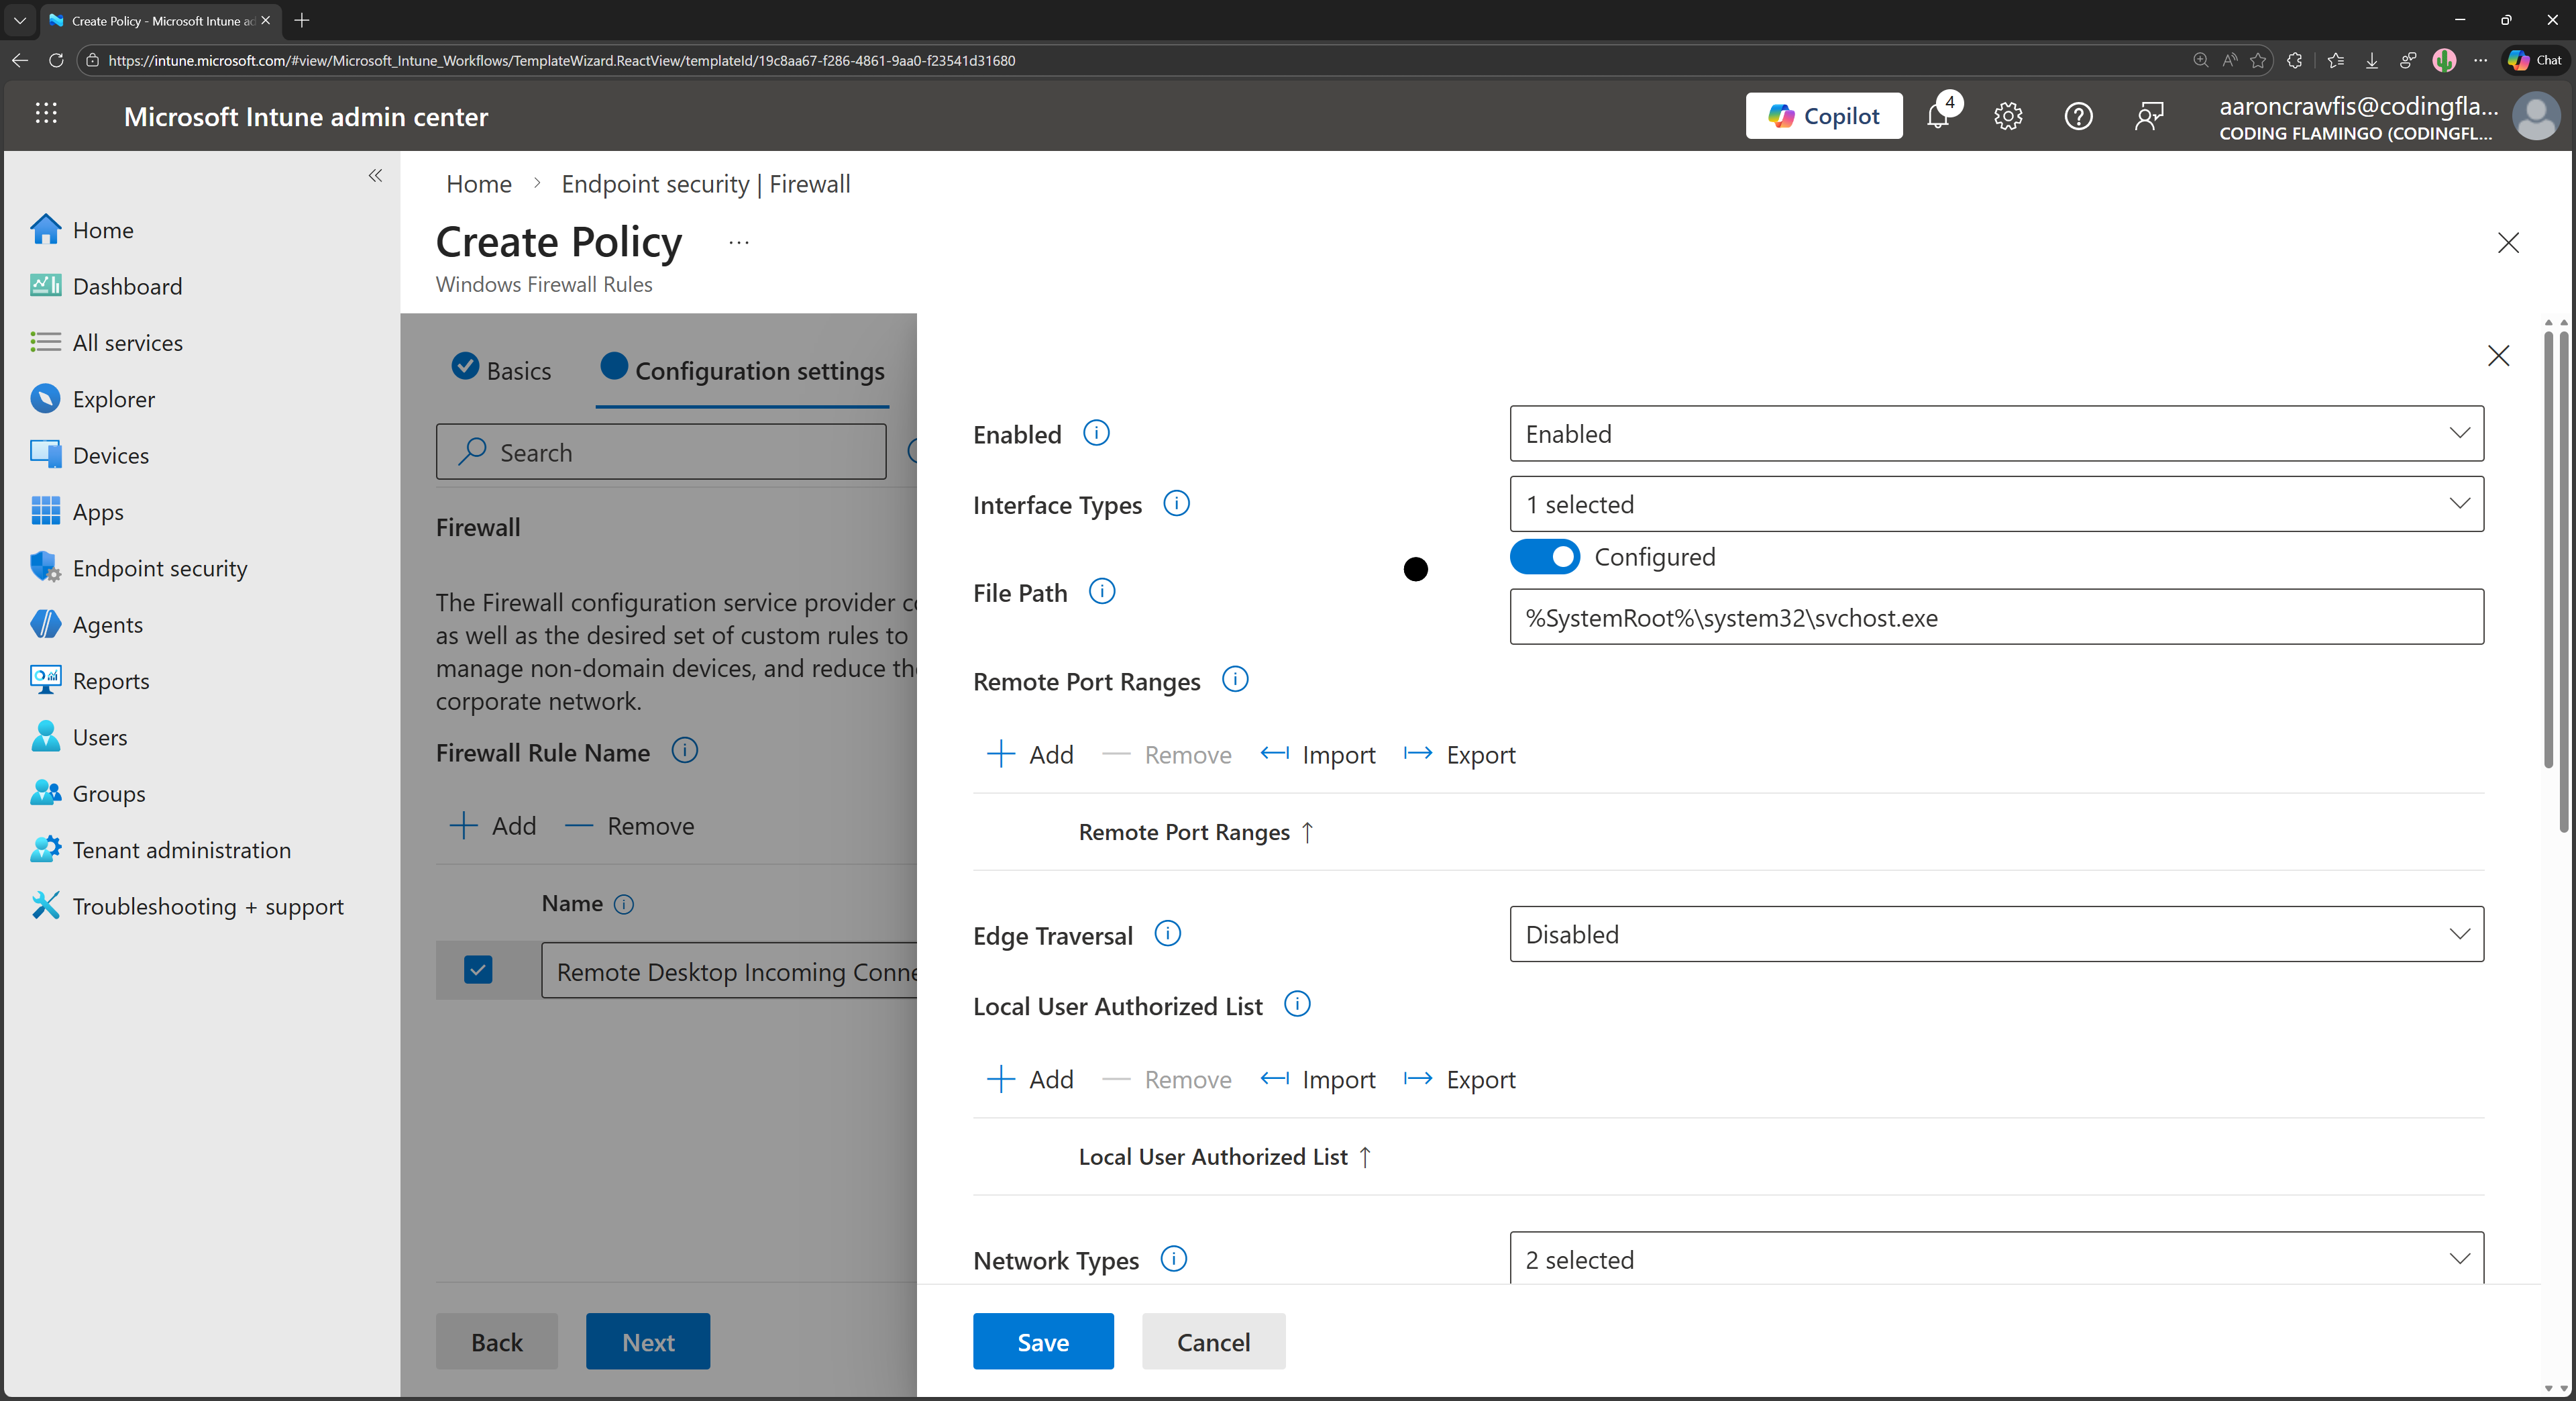
Task: Click the Next button
Action: point(647,1341)
